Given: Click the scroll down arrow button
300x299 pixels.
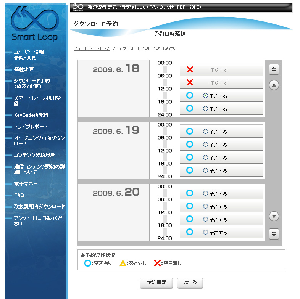Looking at the screenshot, I should [x=274, y=217].
